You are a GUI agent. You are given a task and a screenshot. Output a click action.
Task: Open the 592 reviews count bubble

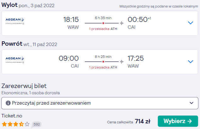(x=37, y=124)
